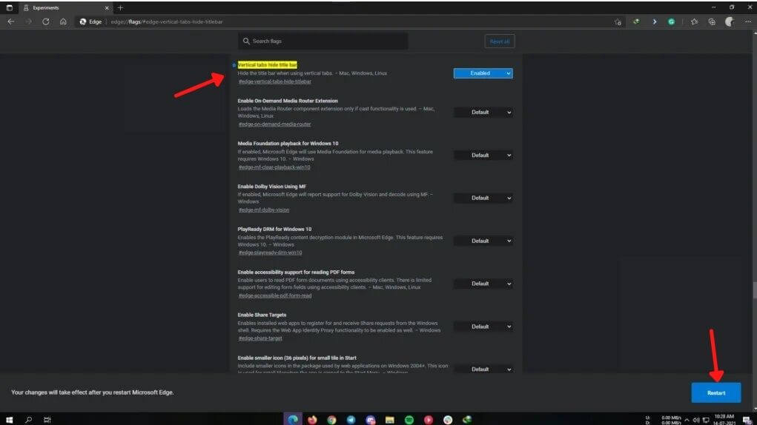Go to the Home page icon
This screenshot has height=425, width=757.
tap(64, 22)
